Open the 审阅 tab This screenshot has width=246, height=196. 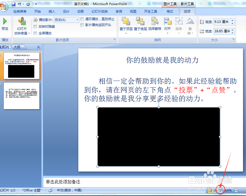(119, 11)
